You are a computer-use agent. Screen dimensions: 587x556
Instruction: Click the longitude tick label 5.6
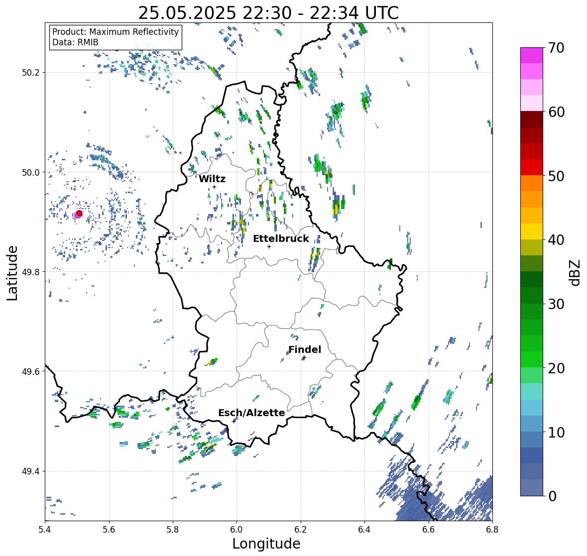click(x=109, y=529)
